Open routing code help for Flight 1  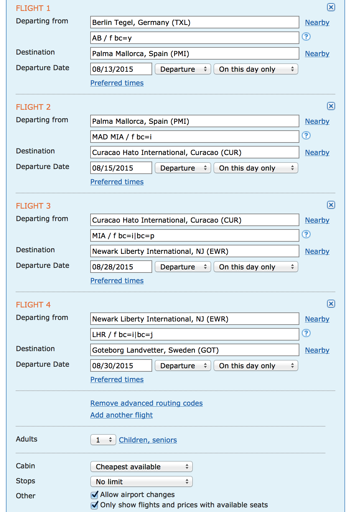(306, 37)
